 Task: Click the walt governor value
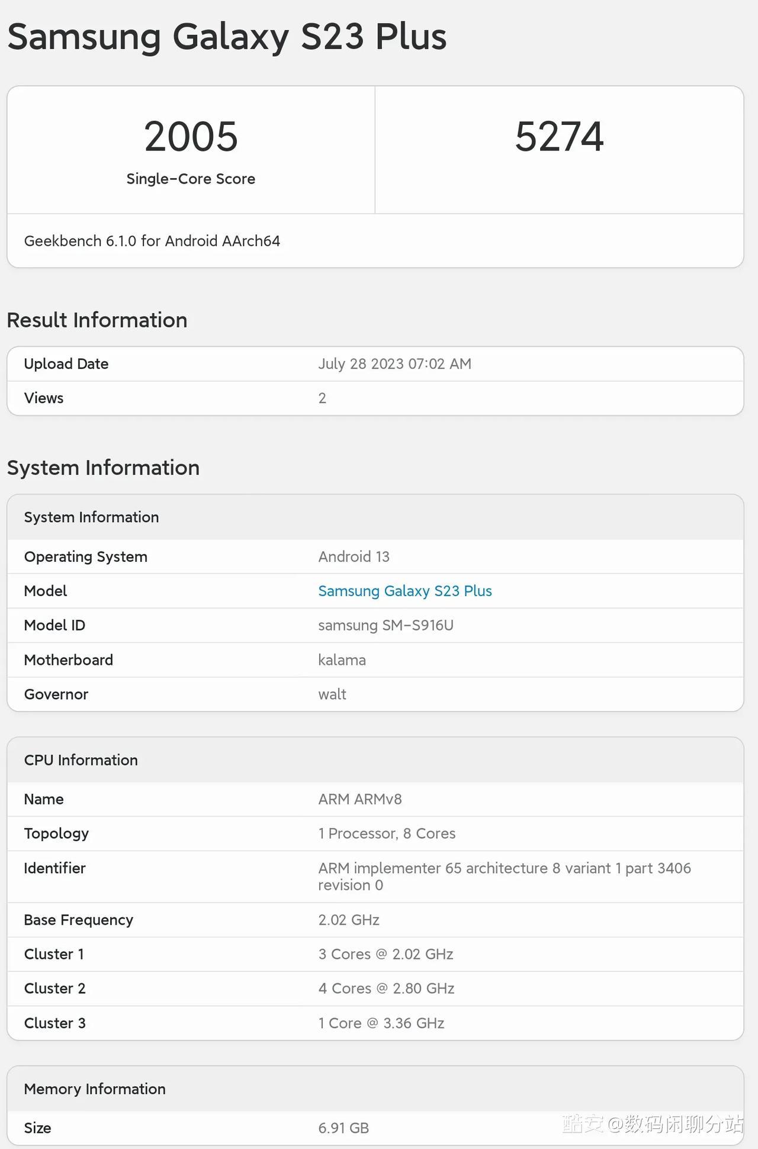coord(332,694)
